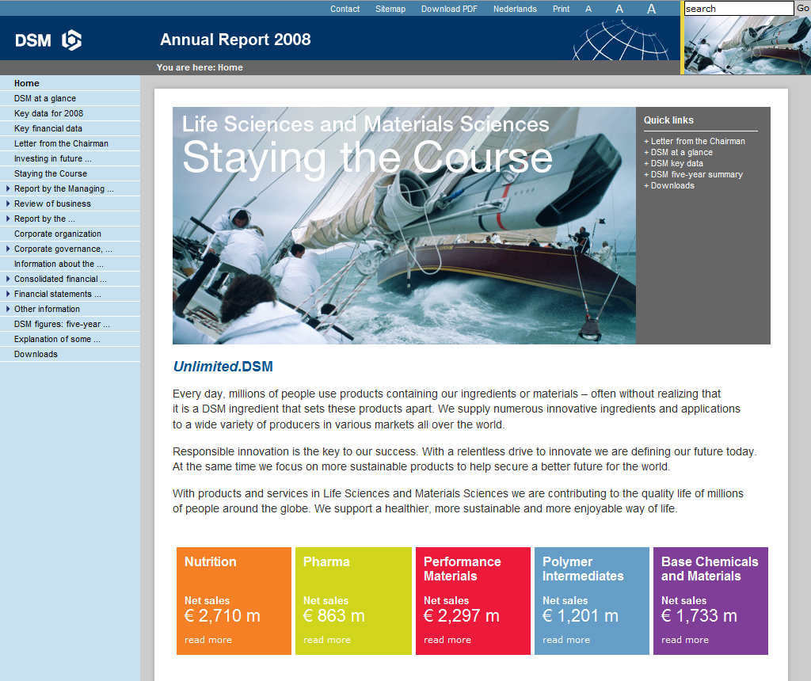Open DSM figures: five-year item
Screen dimensions: 811x681
(x=62, y=324)
